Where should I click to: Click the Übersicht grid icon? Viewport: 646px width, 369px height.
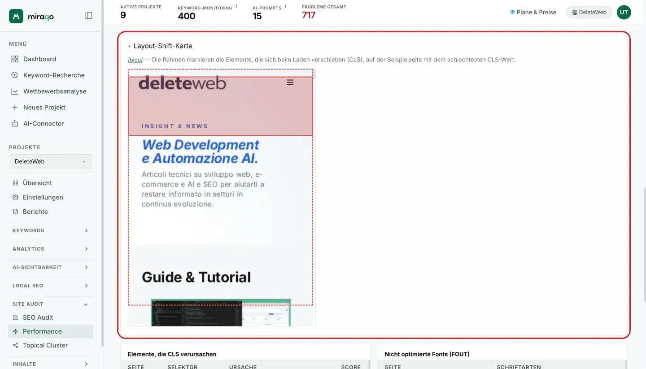point(16,183)
